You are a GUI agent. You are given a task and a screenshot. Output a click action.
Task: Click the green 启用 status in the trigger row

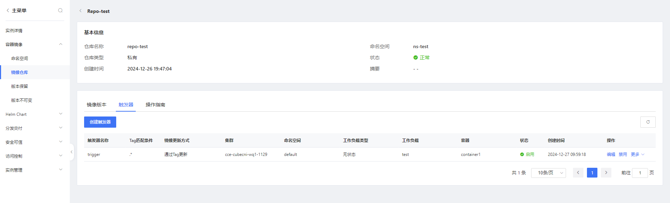[527, 155]
